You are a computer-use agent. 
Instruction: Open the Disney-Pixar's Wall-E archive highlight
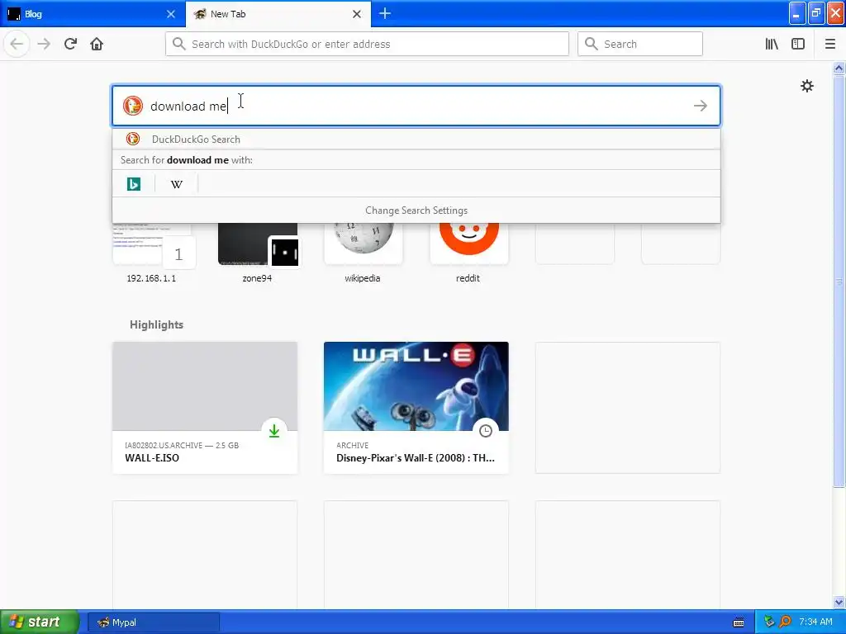pos(416,408)
